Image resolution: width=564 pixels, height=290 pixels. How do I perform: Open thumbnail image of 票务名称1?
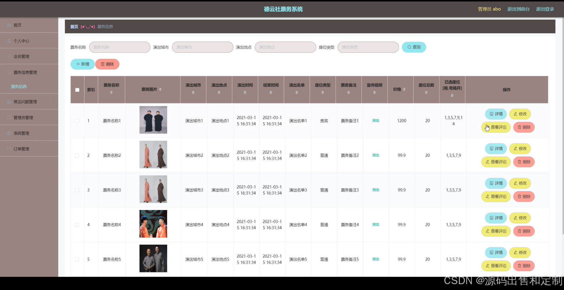pyautogui.click(x=153, y=120)
